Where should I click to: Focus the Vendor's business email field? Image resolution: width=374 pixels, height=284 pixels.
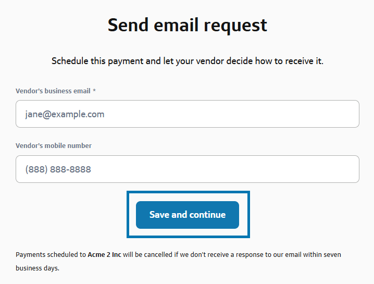(x=188, y=114)
